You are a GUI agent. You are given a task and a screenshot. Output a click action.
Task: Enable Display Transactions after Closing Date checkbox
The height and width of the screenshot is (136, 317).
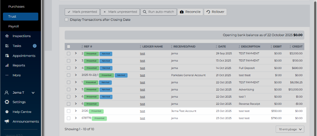click(x=66, y=20)
